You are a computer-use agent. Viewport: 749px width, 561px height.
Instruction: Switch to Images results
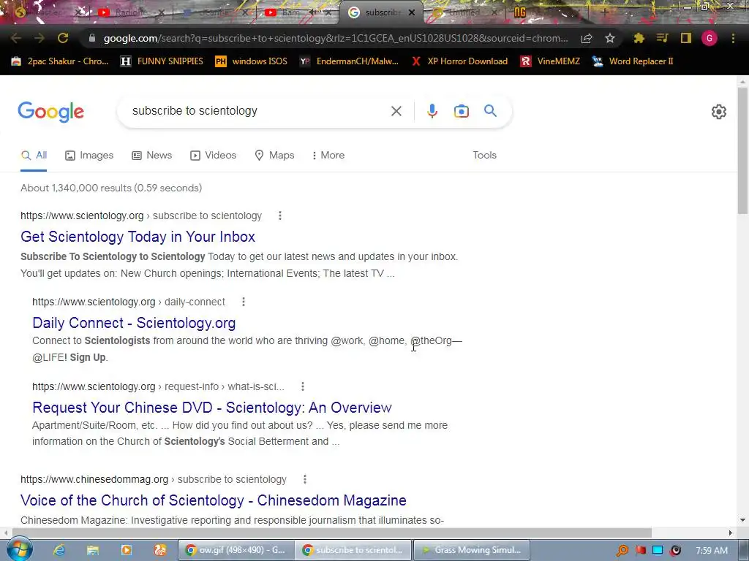[89, 155]
